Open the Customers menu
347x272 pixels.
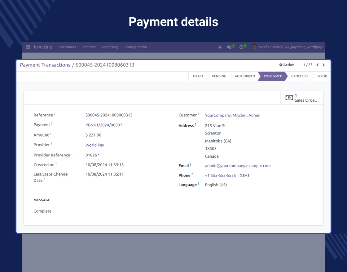tap(67, 47)
